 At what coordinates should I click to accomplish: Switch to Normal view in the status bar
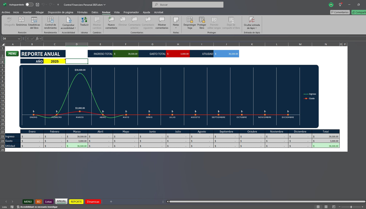(318, 206)
